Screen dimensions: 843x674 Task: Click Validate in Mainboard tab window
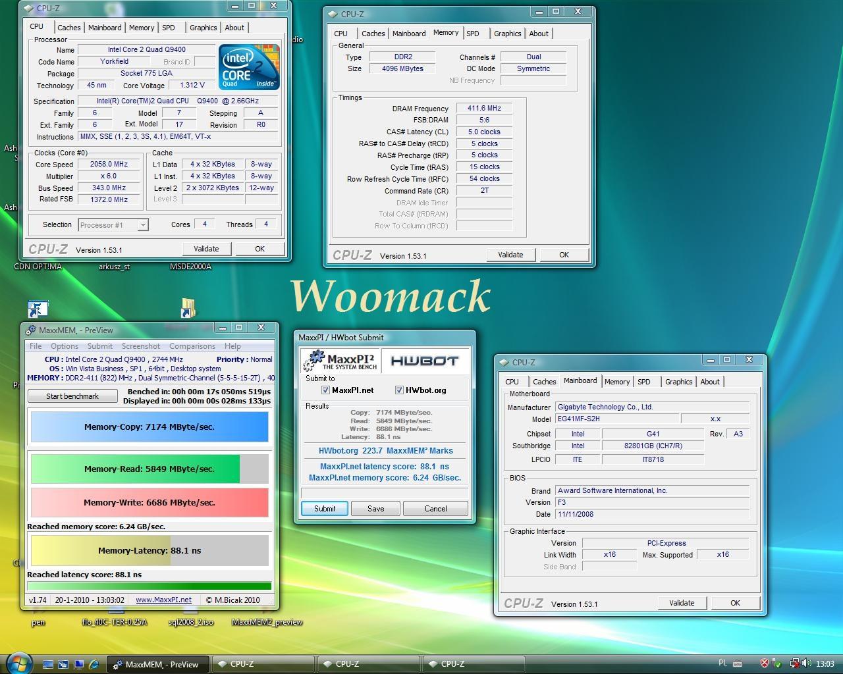click(x=682, y=603)
